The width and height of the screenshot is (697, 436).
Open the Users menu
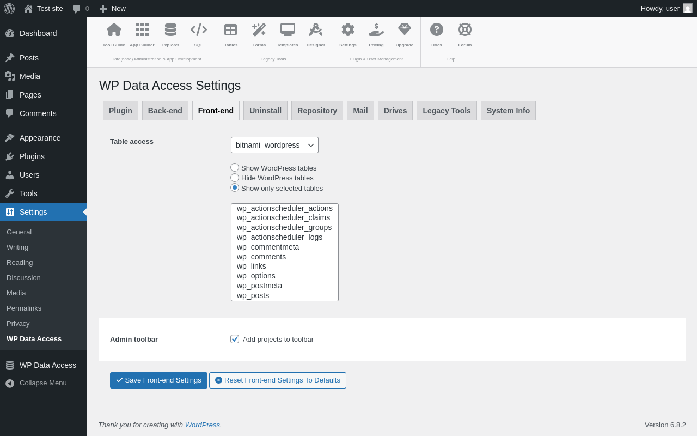[44, 175]
